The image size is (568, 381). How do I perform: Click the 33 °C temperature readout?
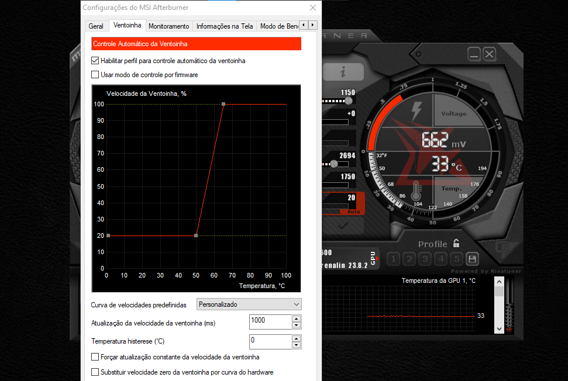[447, 164]
